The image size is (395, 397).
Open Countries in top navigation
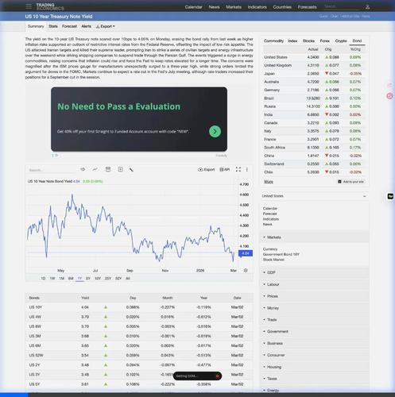[x=282, y=7]
